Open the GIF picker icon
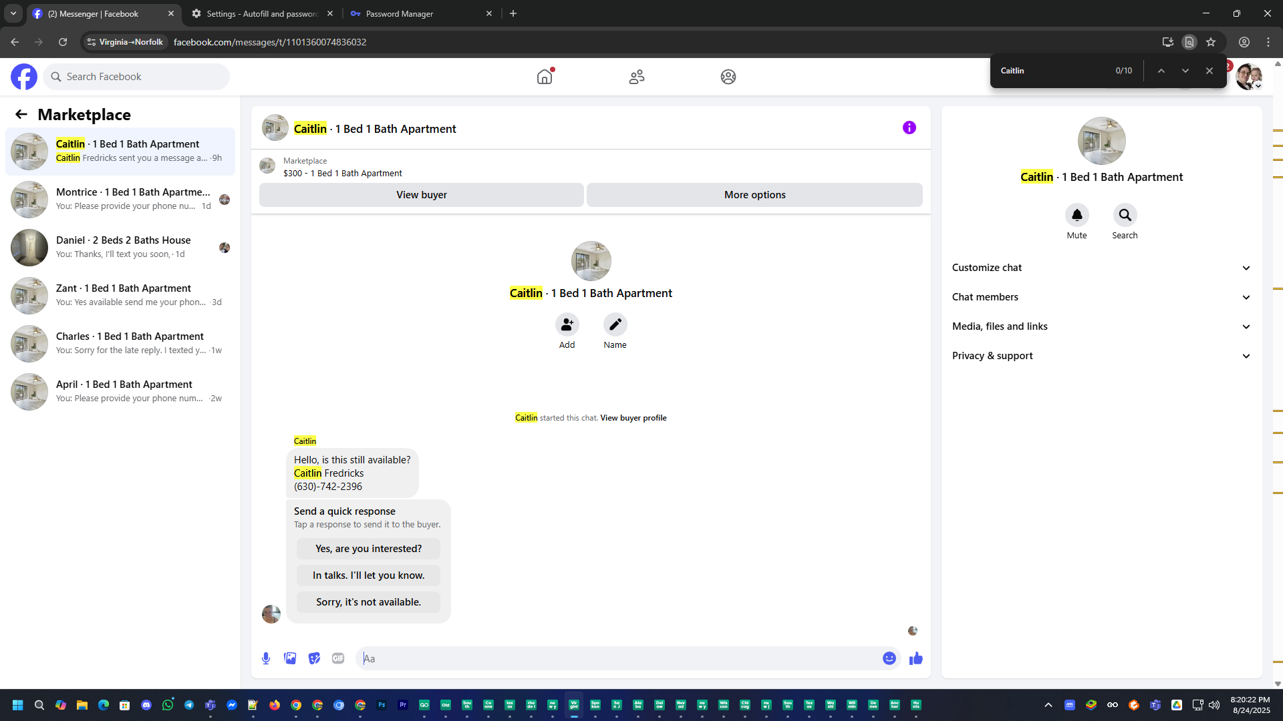 tap(338, 658)
